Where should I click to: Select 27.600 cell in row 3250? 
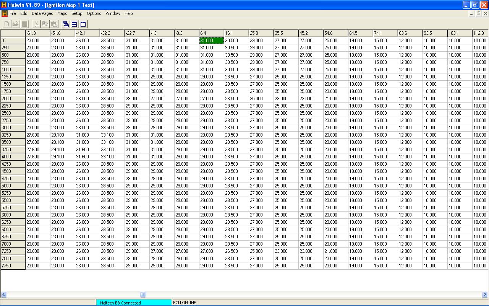click(38, 135)
